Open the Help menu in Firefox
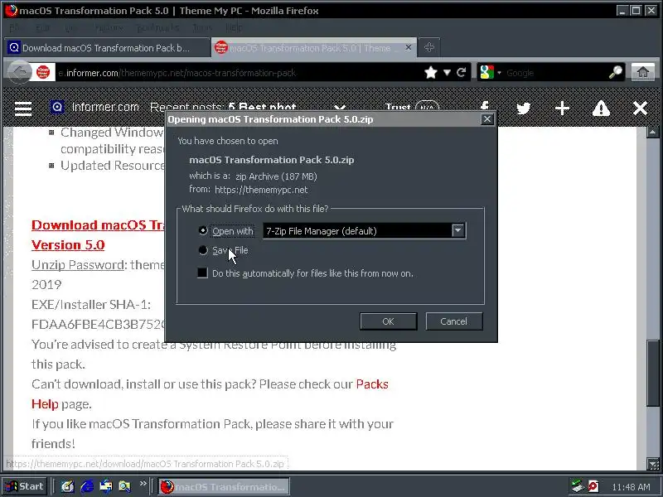The width and height of the screenshot is (663, 497). pyautogui.click(x=234, y=27)
